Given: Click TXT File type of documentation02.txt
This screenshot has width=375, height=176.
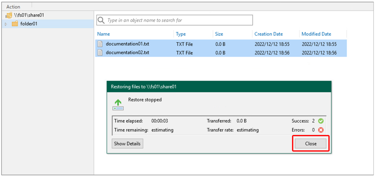Looking at the screenshot, I should pos(184,53).
